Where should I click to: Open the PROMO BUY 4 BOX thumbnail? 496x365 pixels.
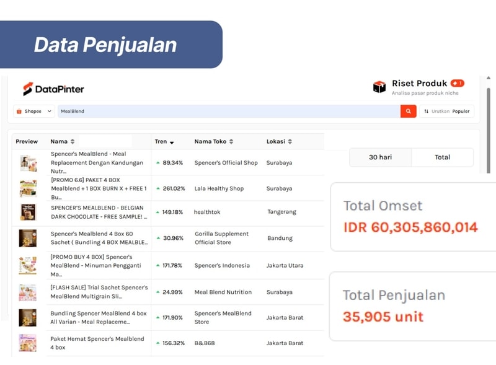pyautogui.click(x=28, y=265)
